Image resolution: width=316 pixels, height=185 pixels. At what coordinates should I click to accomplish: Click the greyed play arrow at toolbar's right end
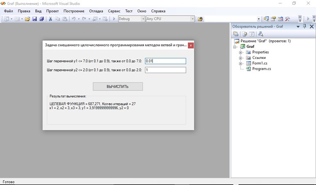click(308, 19)
